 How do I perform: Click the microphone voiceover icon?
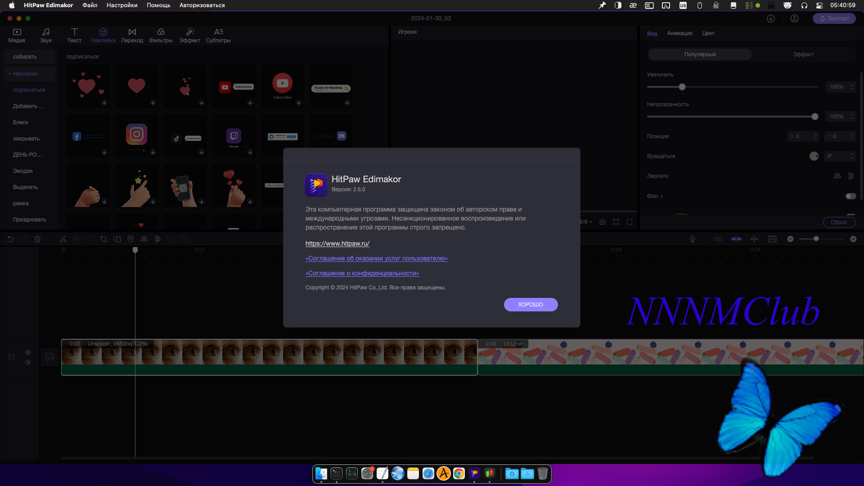693,239
